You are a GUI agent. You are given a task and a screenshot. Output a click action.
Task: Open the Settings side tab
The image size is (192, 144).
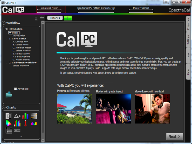coord(188,40)
